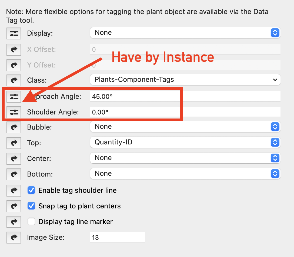Enable Display tag line marker checkbox
294x257 pixels.
coord(32,222)
